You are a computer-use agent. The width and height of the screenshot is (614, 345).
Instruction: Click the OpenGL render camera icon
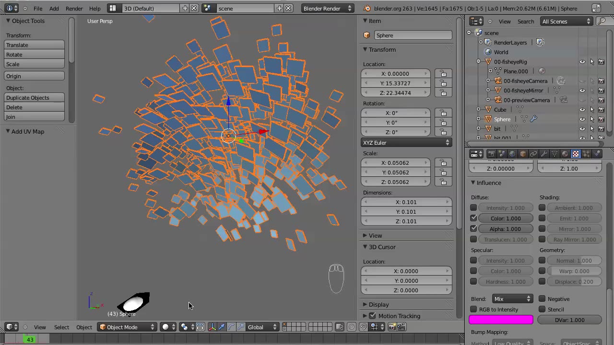pyautogui.click(x=391, y=327)
